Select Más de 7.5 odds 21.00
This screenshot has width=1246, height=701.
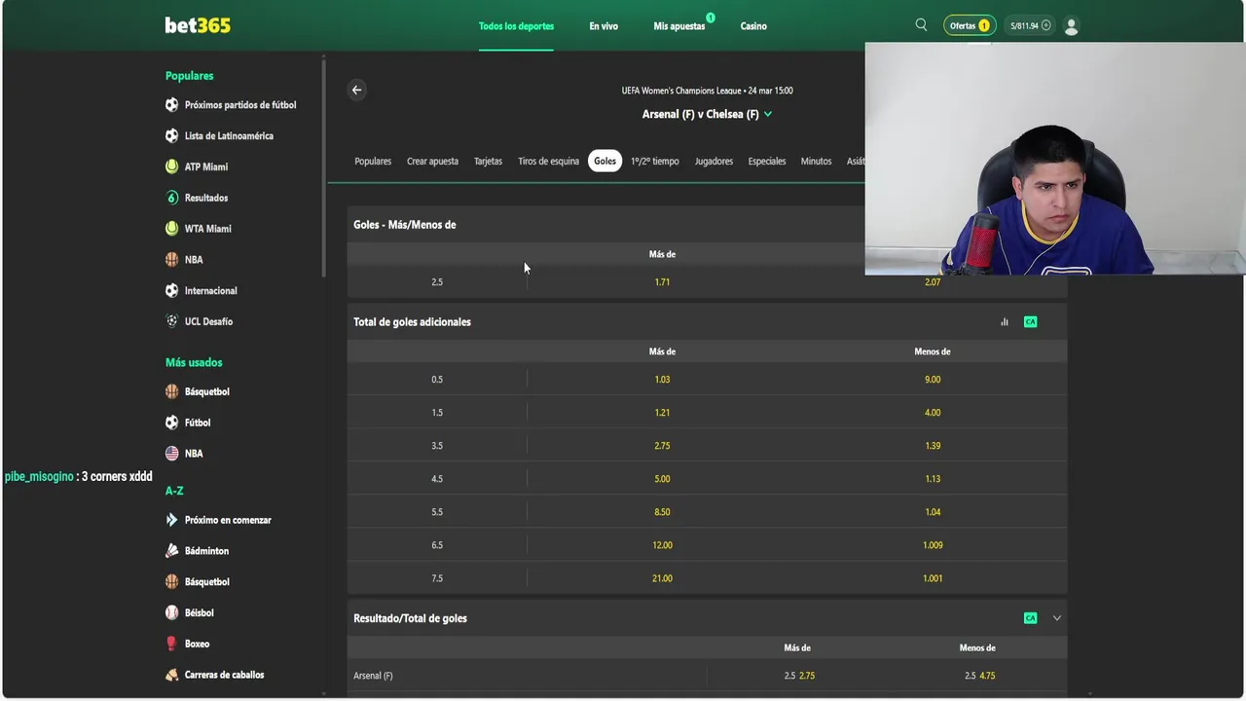[662, 578]
